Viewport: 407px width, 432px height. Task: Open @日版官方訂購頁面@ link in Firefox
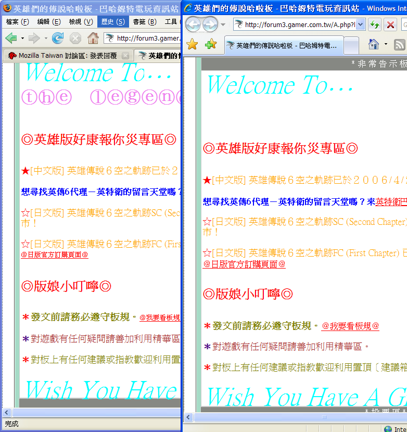[x=55, y=255]
